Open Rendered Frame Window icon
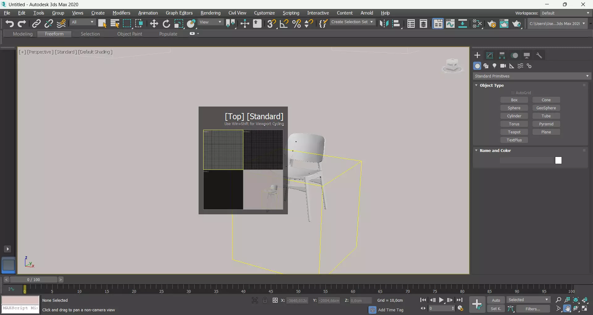 point(504,23)
